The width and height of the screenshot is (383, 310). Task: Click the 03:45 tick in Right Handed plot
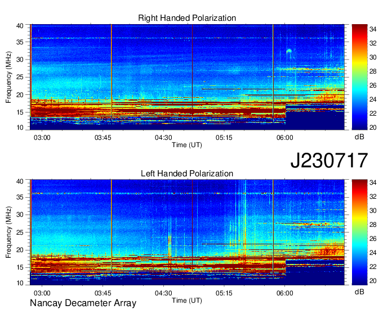click(103, 138)
